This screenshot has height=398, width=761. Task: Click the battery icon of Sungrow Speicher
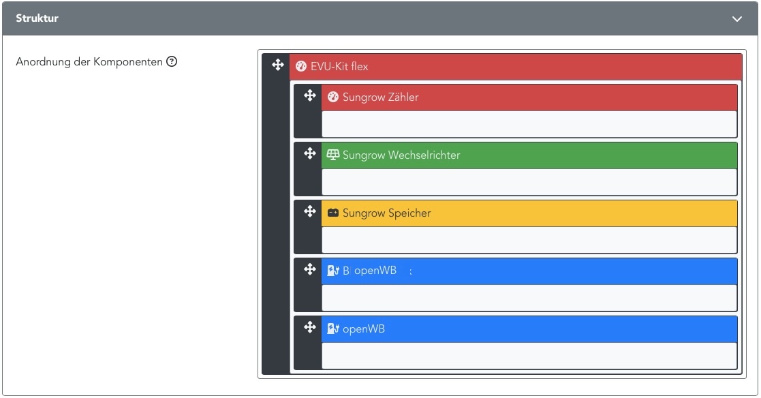click(333, 213)
